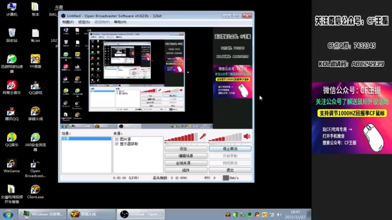This screenshot has height=220, width=392.
Task: Launch 穿越火线 desktop shortcut
Action: [x=35, y=114]
